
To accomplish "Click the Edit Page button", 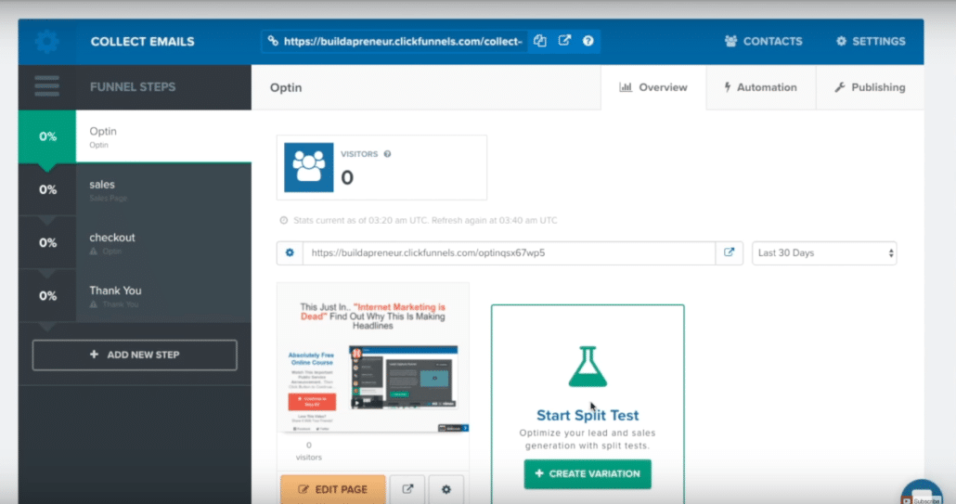I will click(x=333, y=489).
